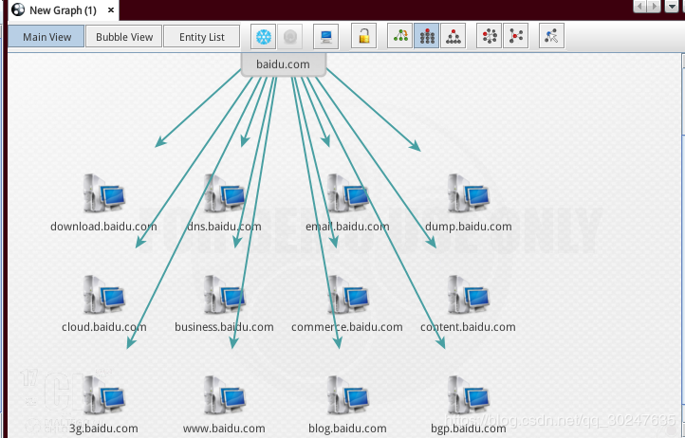Click the dns.baidu.com label
685x438 pixels.
224,227
